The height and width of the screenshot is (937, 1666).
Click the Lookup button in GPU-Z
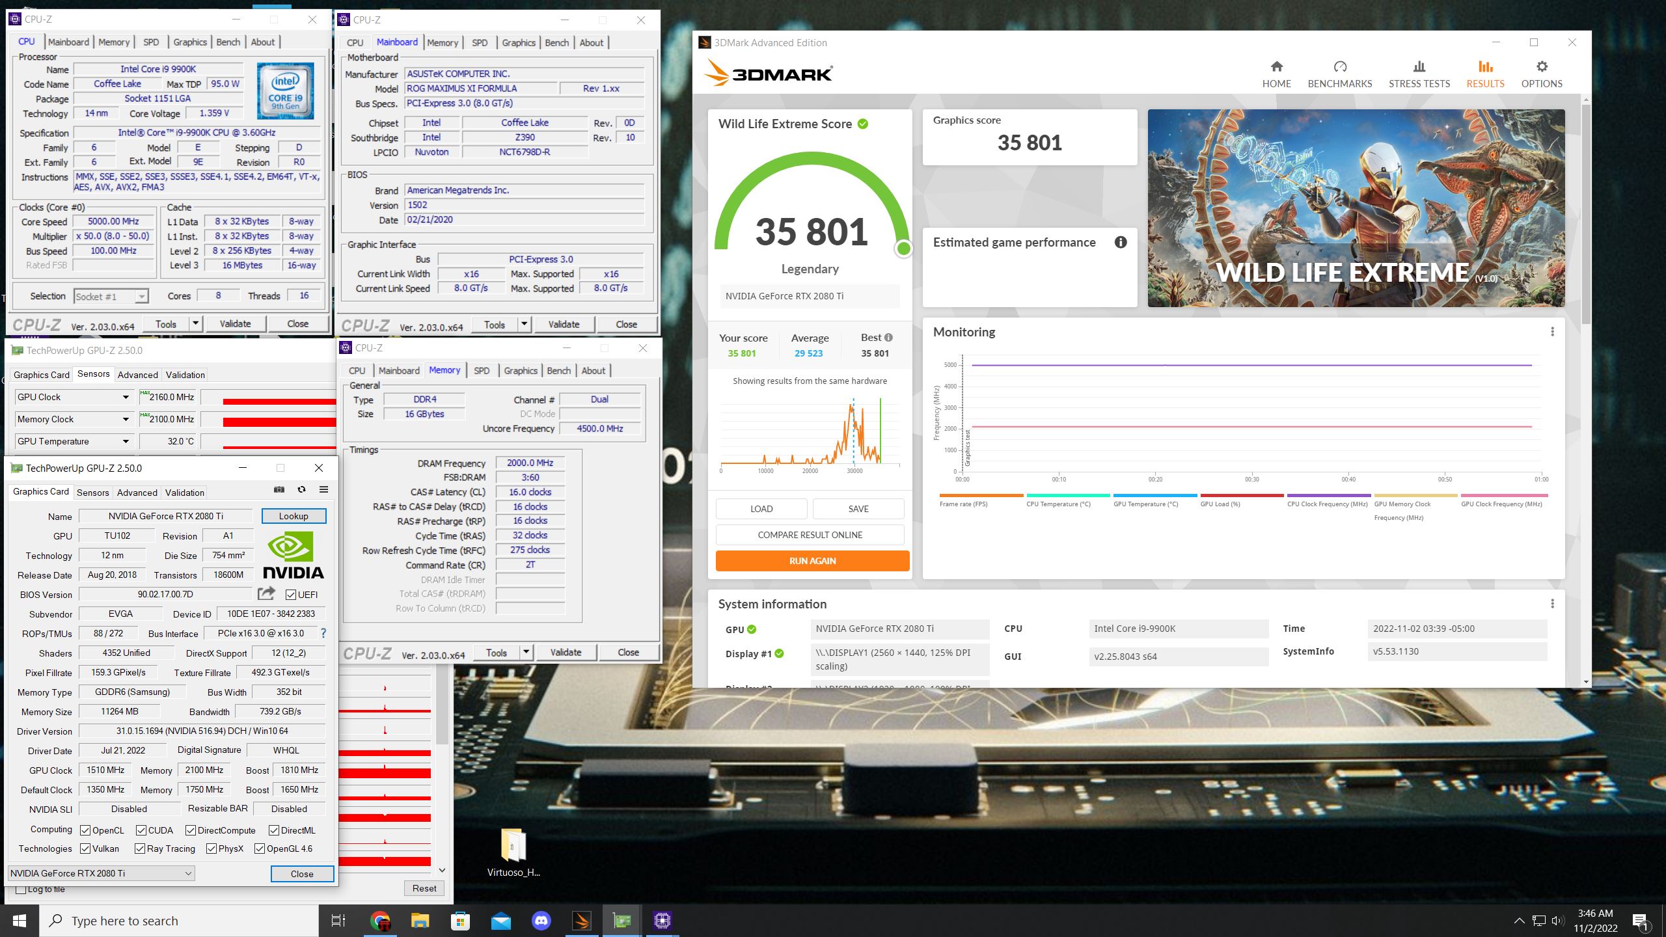click(294, 516)
